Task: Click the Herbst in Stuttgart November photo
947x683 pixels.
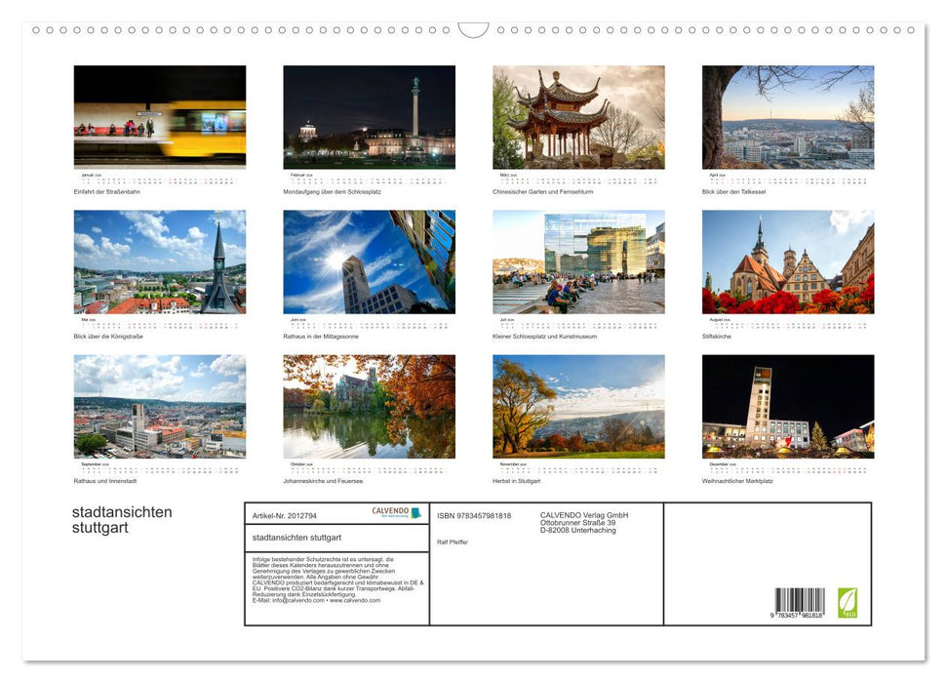Action: (x=578, y=407)
